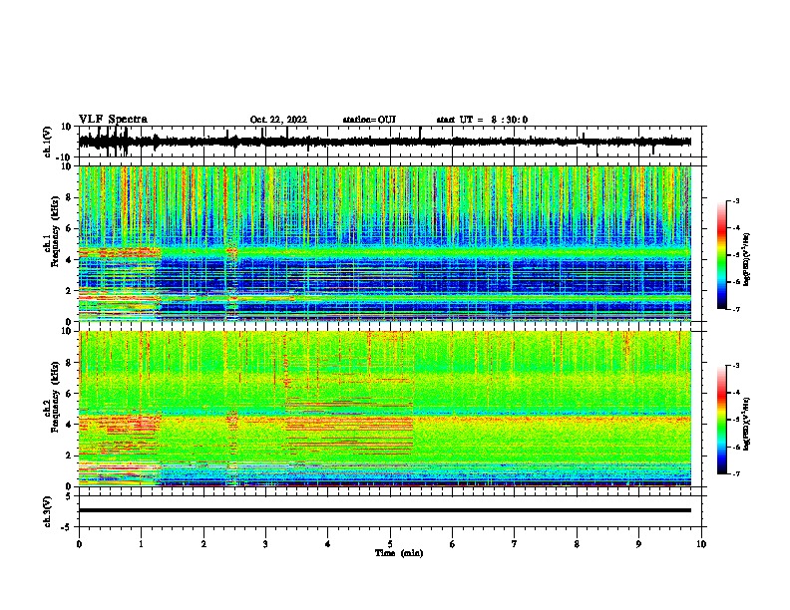Image resolution: width=790 pixels, height=610 pixels.
Task: Click the "8" kHz tick on ch.2 frequency axis
Action: pyautogui.click(x=69, y=363)
